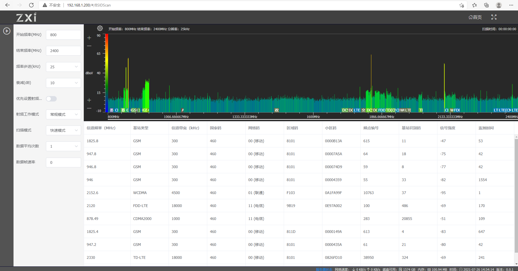Click browser address bar URL
The image size is (518, 271).
[x=89, y=5]
